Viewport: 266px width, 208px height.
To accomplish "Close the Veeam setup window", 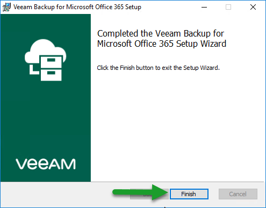I will click(253, 7).
